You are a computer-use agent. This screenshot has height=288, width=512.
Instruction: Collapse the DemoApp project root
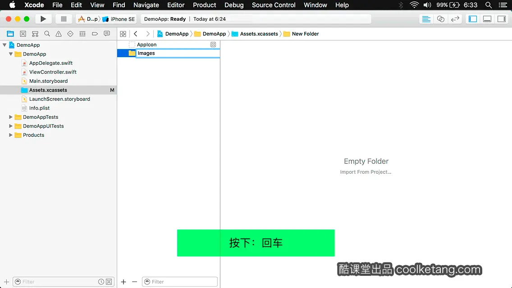coord(5,45)
